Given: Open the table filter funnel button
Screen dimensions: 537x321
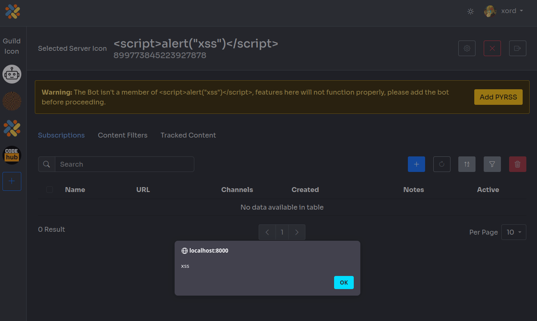Looking at the screenshot, I should coord(492,164).
